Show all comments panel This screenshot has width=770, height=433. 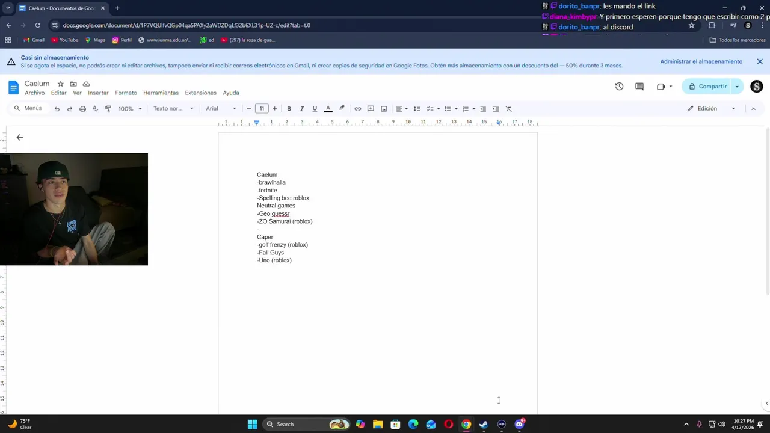click(639, 87)
